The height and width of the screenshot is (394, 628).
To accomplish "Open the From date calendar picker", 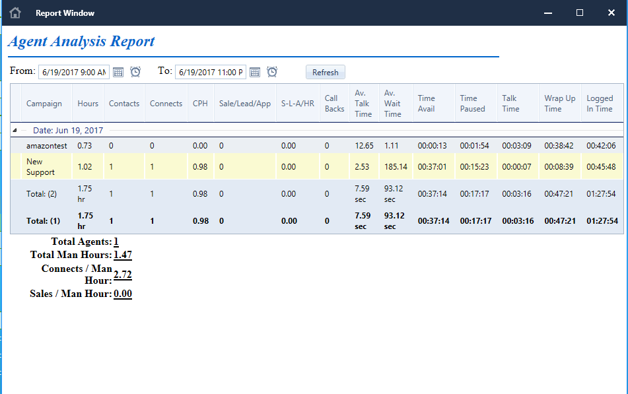I will point(118,73).
